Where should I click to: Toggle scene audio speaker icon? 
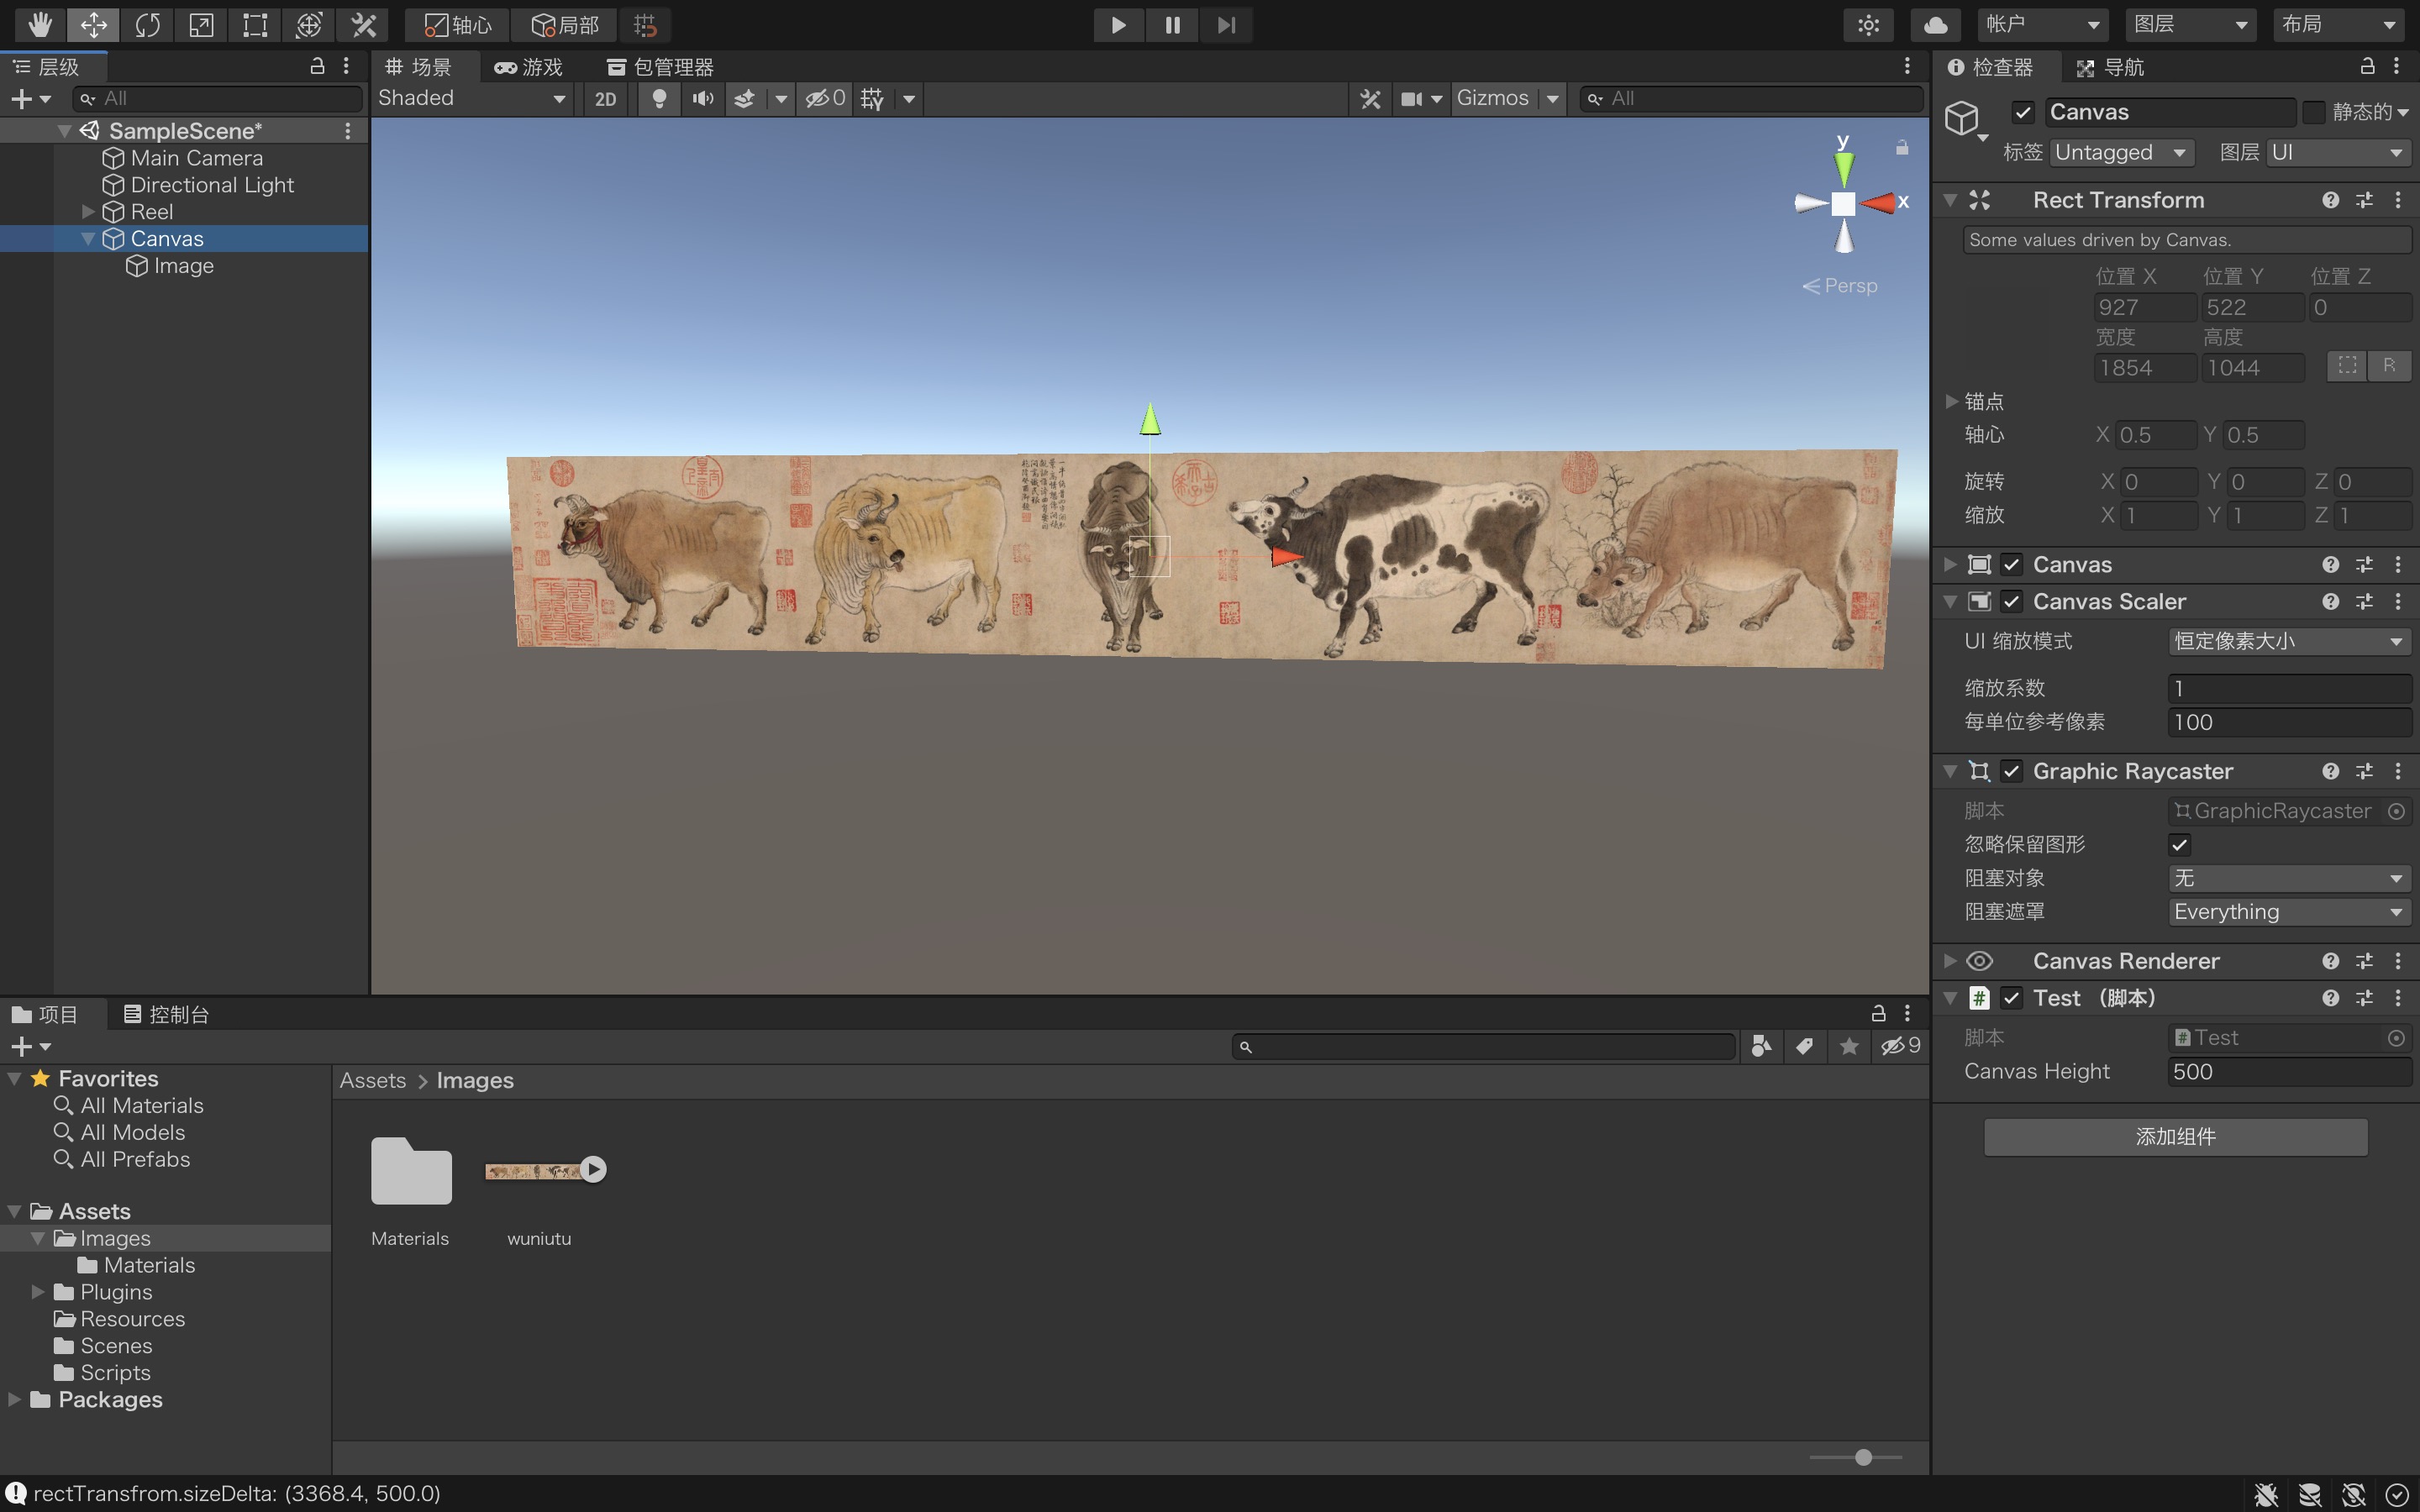(703, 98)
